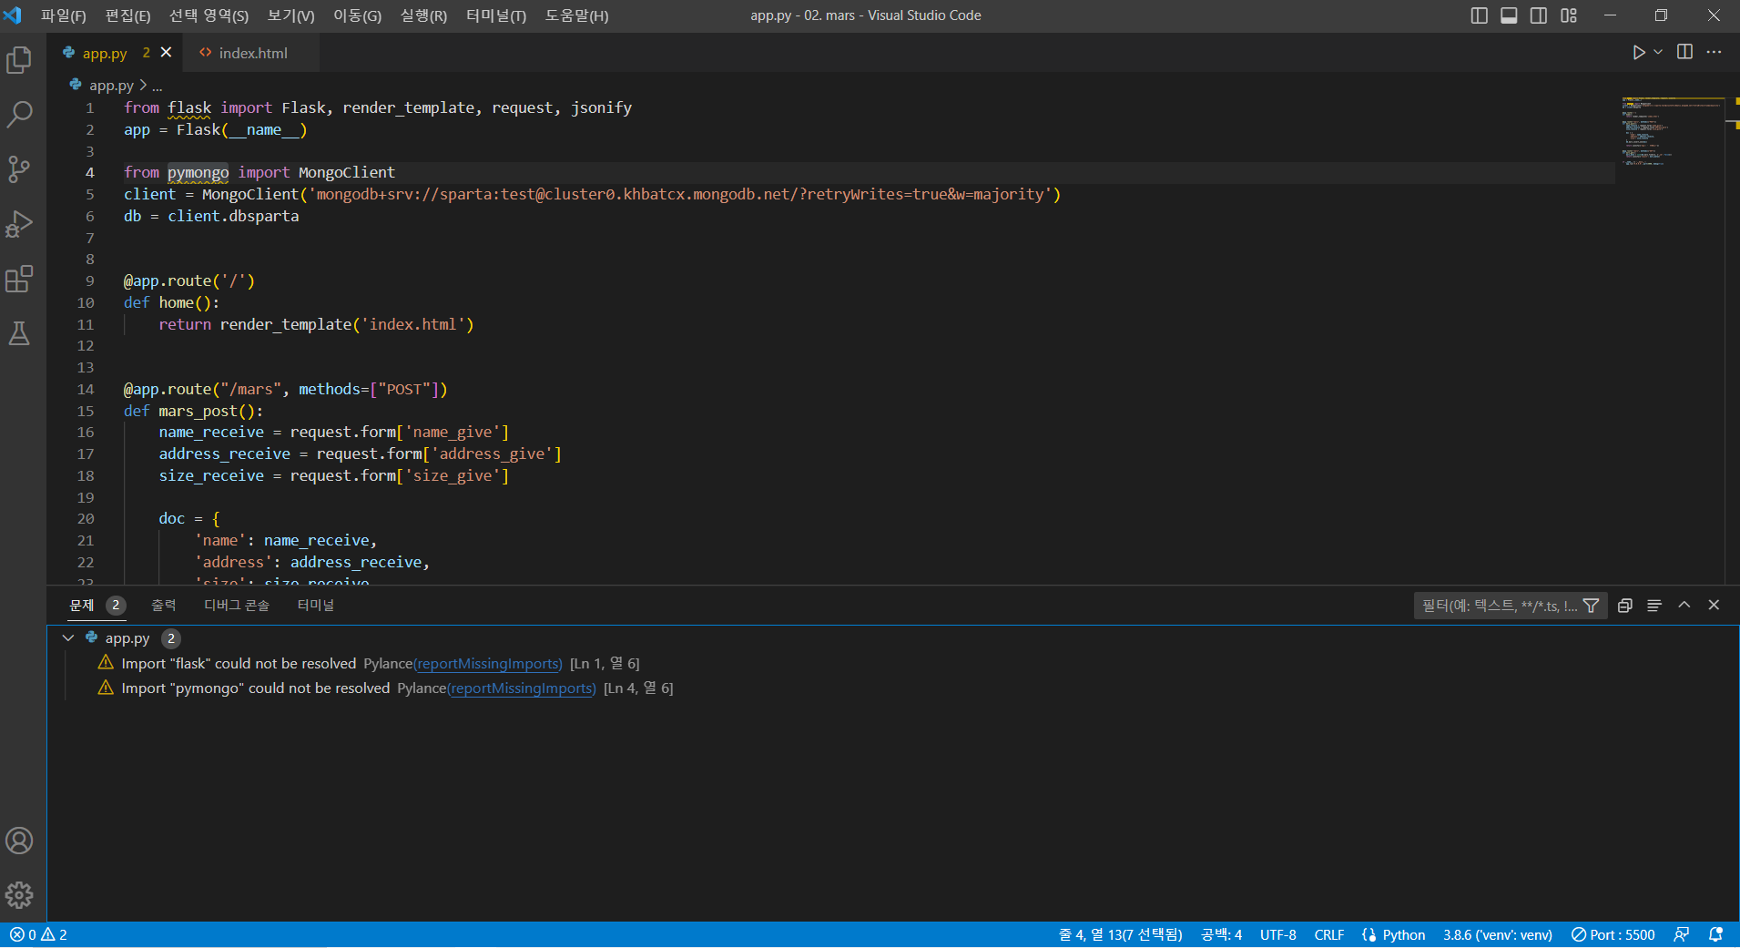1740x948 pixels.
Task: Change line ending via CRLF
Action: 1328,935
